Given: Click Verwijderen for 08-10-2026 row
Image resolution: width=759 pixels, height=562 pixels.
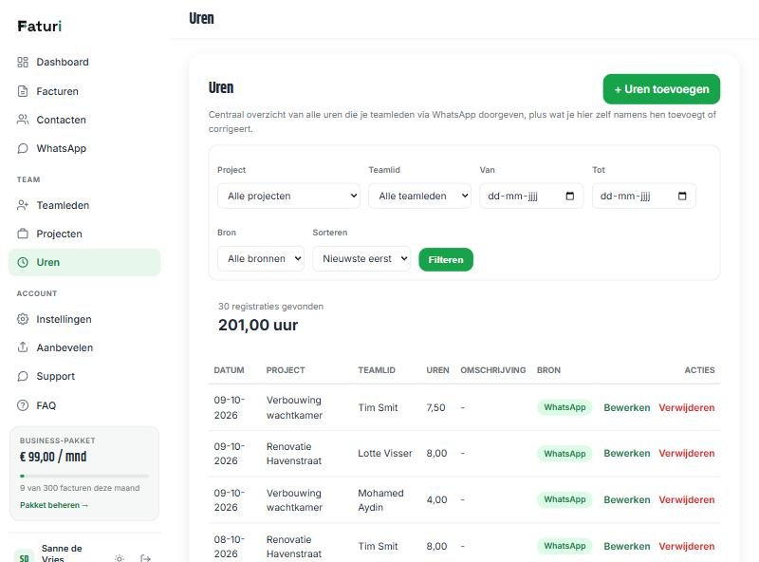Looking at the screenshot, I should pos(686,546).
